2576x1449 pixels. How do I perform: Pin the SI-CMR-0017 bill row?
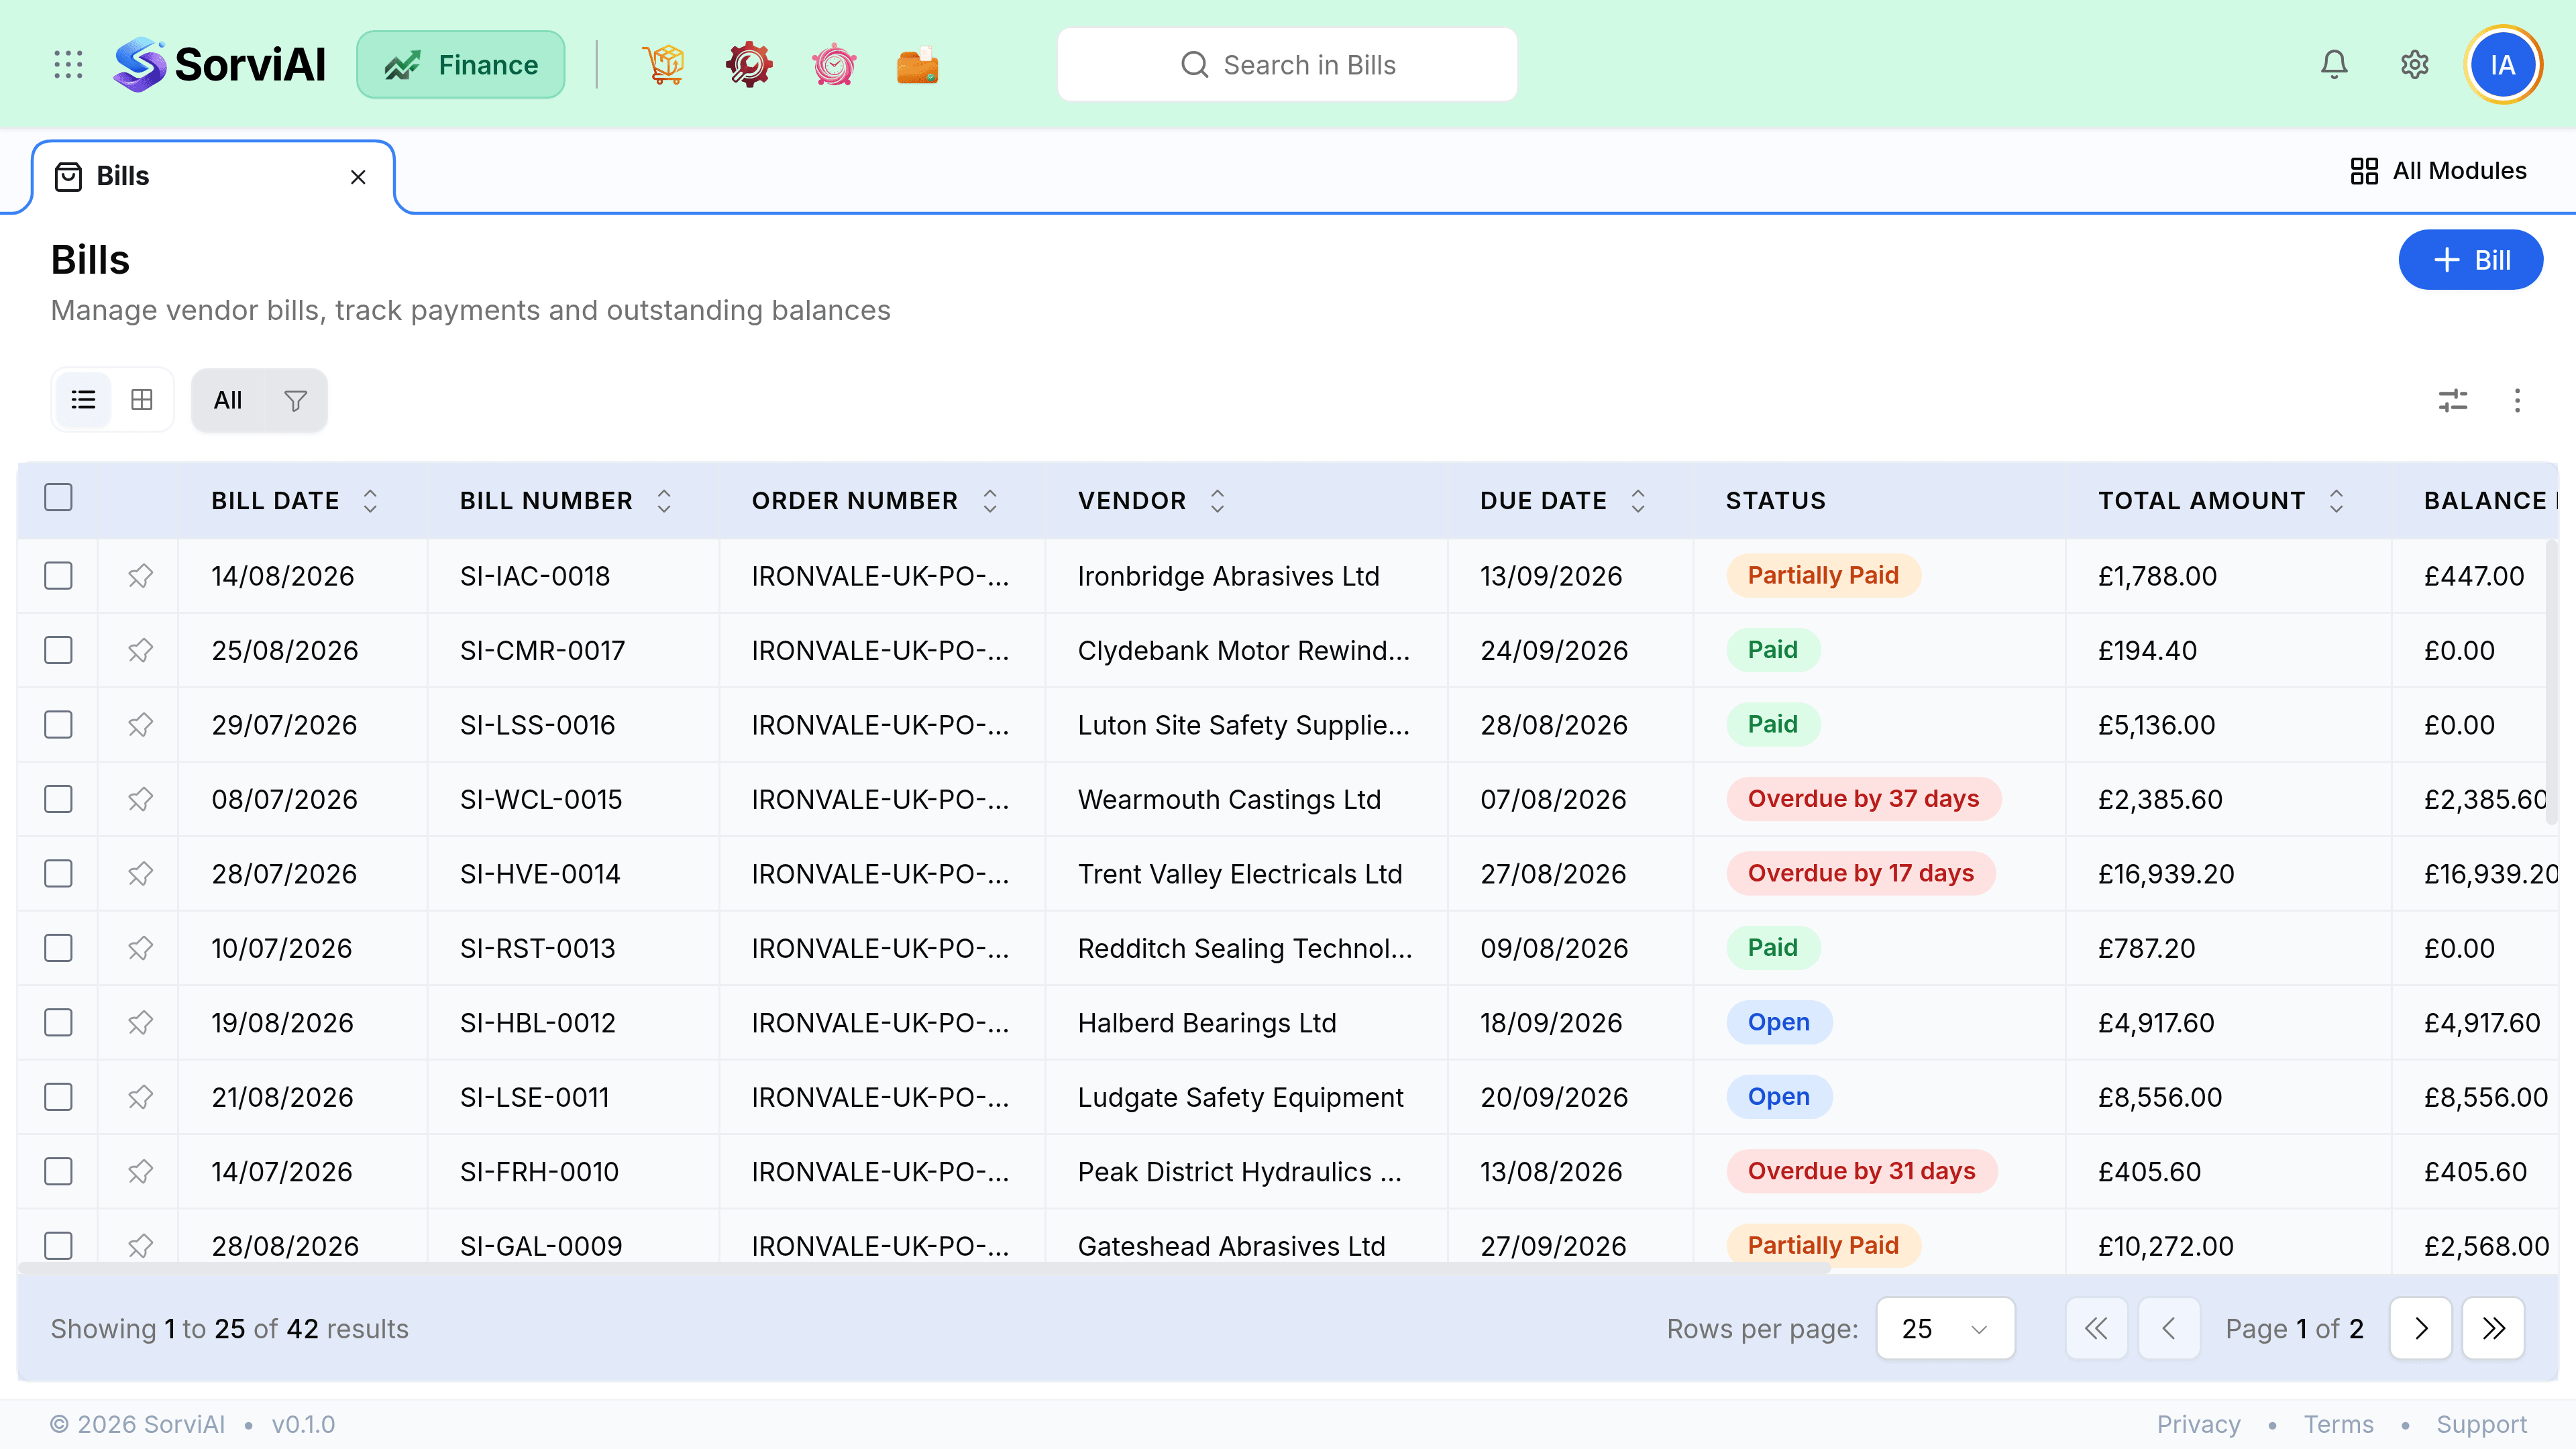[140, 650]
